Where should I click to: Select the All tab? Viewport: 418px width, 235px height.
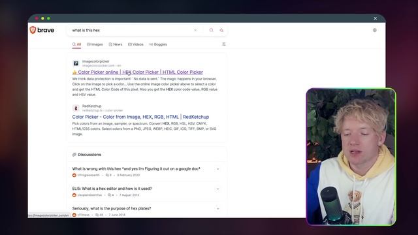pos(76,44)
